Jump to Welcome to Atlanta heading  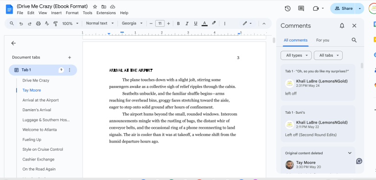tap(40, 130)
